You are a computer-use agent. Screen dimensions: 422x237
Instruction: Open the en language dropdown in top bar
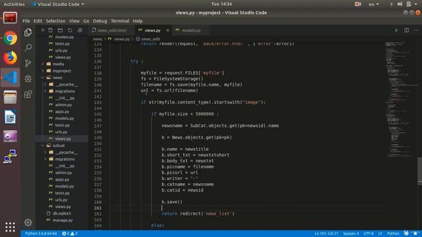374,4
